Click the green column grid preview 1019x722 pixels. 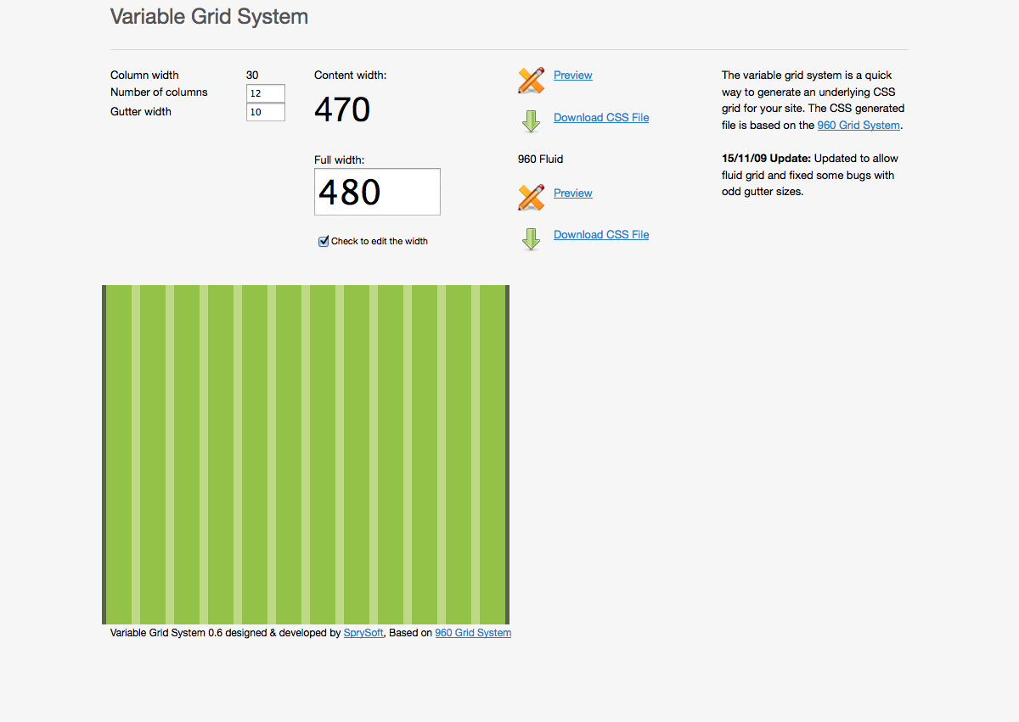pos(306,455)
